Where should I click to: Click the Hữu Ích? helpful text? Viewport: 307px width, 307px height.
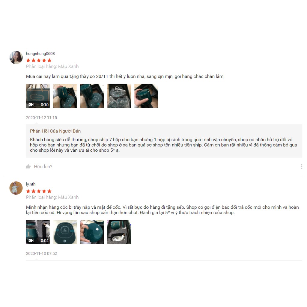[43, 167]
